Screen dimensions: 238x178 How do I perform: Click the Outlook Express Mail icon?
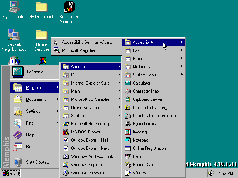(66, 140)
